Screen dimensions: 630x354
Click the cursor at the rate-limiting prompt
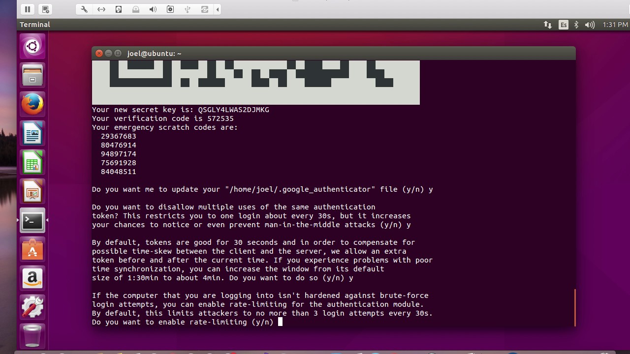280,322
